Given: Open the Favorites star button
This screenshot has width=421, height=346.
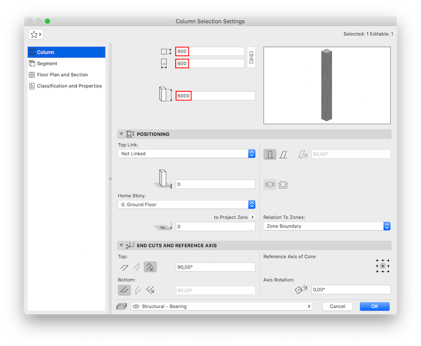Looking at the screenshot, I should (36, 34).
